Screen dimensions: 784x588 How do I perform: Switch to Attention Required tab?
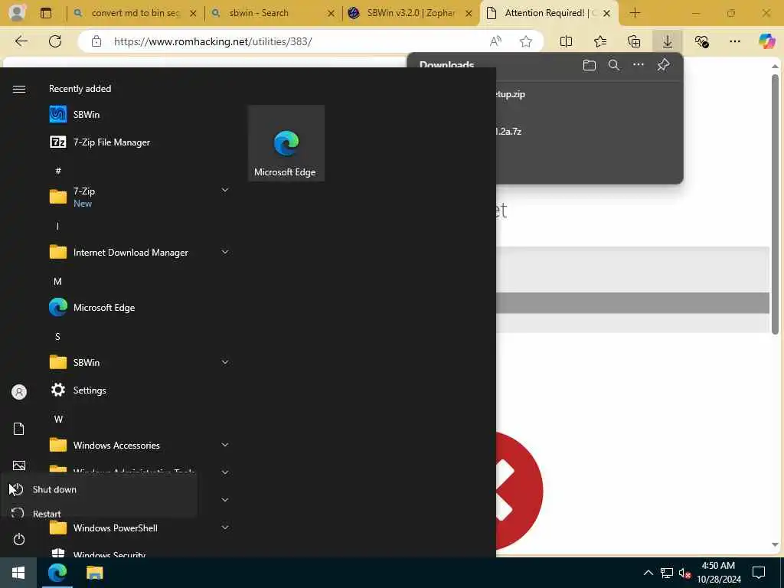[550, 13]
